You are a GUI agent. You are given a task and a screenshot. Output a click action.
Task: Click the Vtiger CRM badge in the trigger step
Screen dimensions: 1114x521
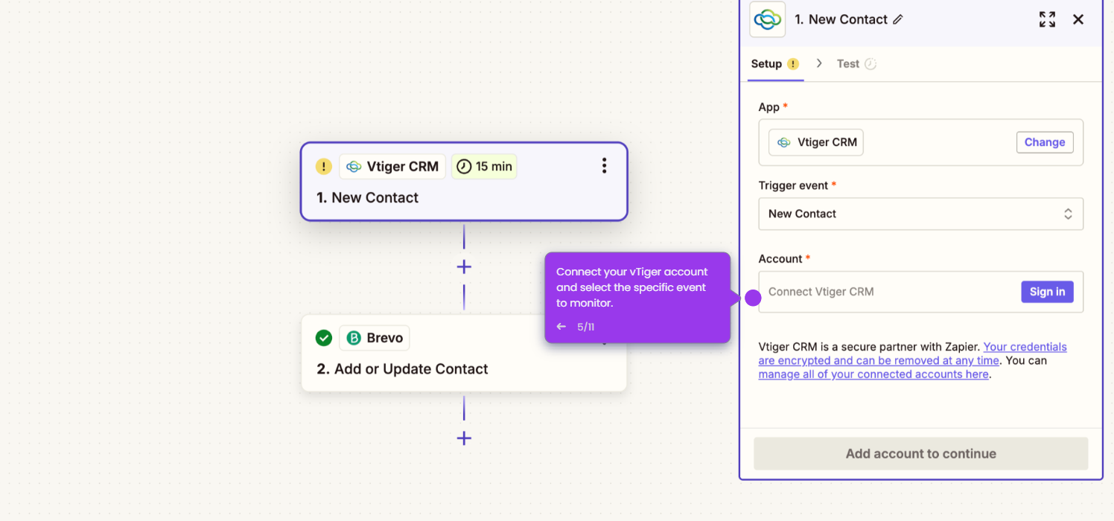(392, 167)
